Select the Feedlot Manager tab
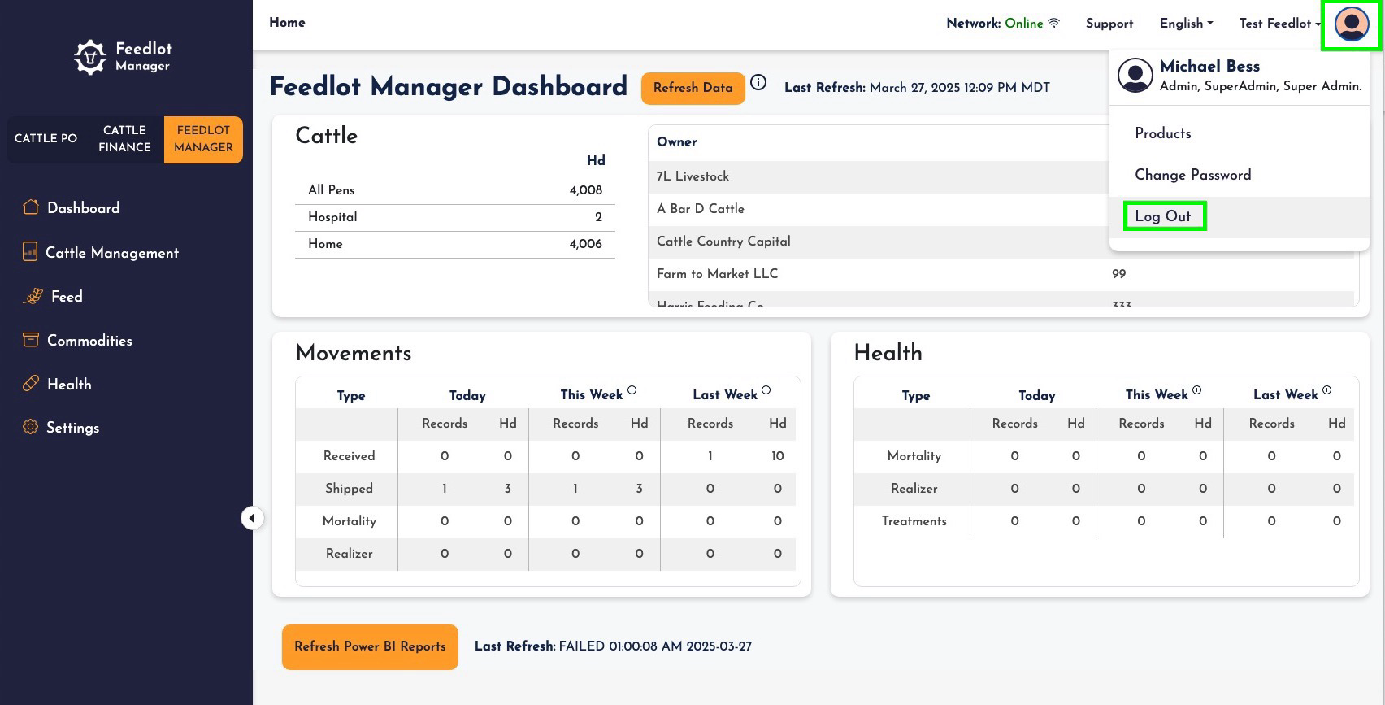 [x=203, y=139]
